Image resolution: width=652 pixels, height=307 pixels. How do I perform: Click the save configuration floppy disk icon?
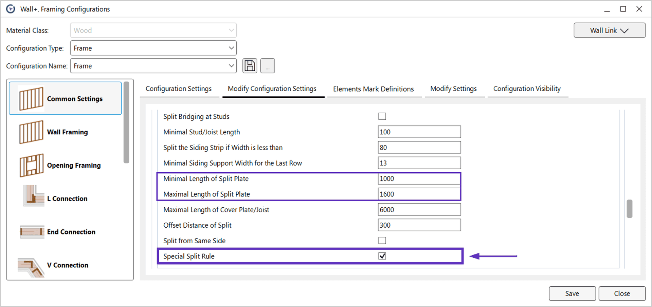[250, 66]
